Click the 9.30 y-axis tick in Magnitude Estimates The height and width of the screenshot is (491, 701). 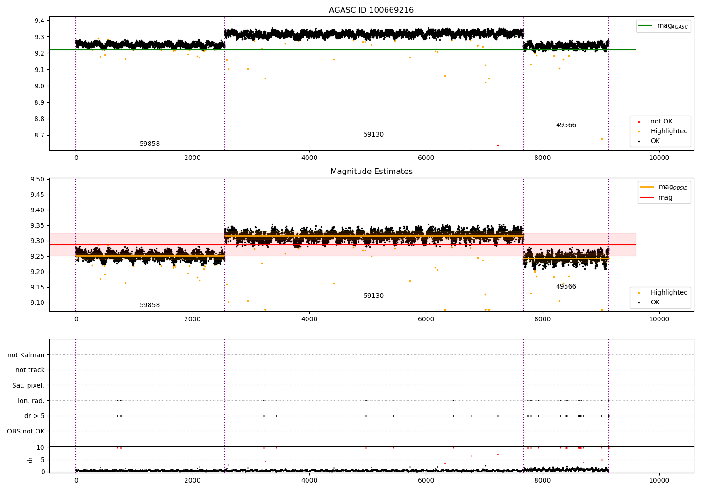pos(37,241)
